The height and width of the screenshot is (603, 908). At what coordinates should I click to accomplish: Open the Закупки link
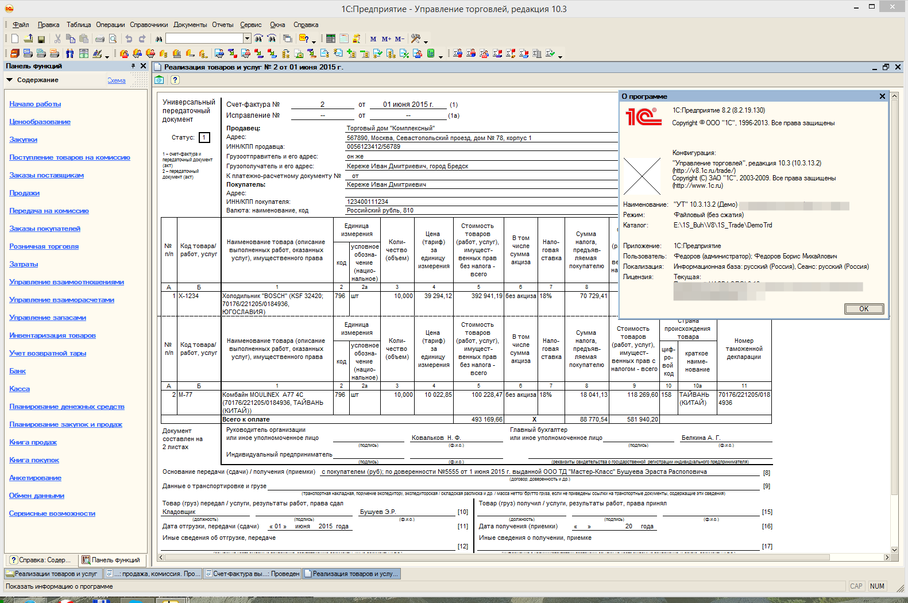(23, 140)
